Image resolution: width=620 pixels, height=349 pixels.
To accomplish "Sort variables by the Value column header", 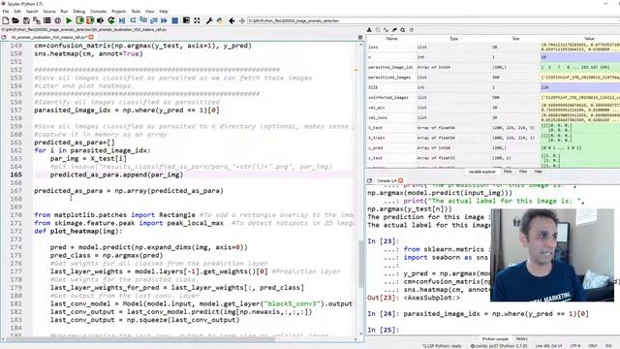I will coord(589,39).
